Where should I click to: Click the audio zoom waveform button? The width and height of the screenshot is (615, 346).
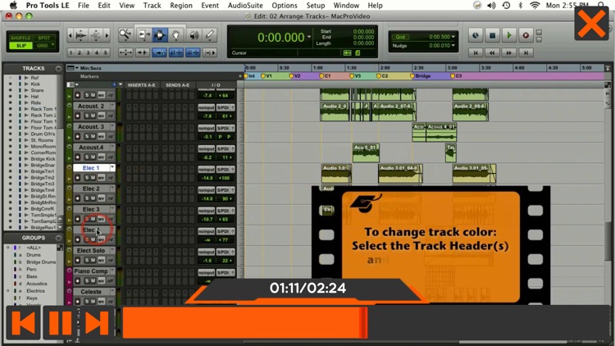(x=81, y=36)
